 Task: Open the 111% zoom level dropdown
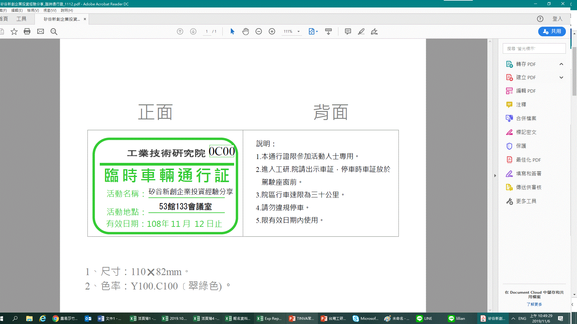coord(298,31)
